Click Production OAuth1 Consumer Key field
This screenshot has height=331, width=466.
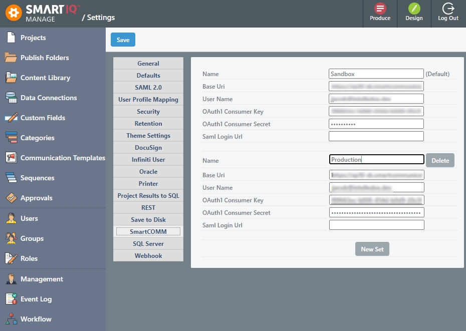pos(376,200)
